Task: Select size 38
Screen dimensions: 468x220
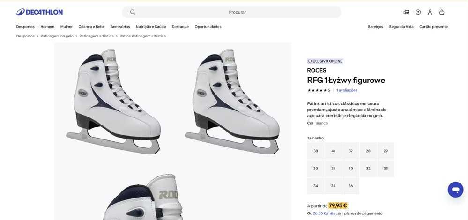Action: [x=316, y=151]
